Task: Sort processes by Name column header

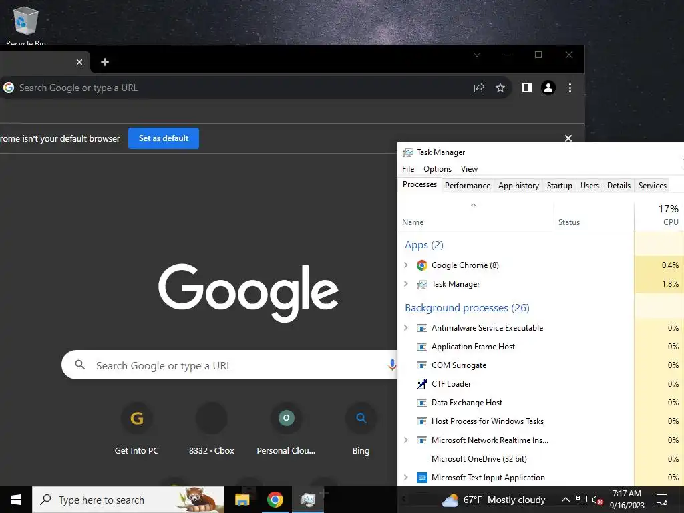Action: point(476,216)
